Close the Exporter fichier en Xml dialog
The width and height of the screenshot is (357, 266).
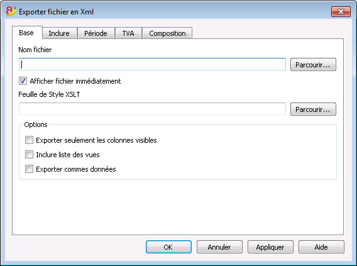tap(341, 11)
